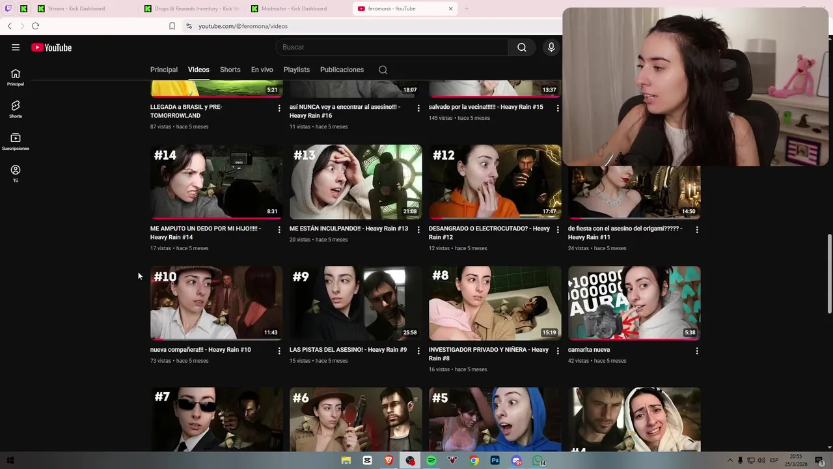Open the #8 bathtub video thumbnail
833x469 pixels.
pos(495,303)
